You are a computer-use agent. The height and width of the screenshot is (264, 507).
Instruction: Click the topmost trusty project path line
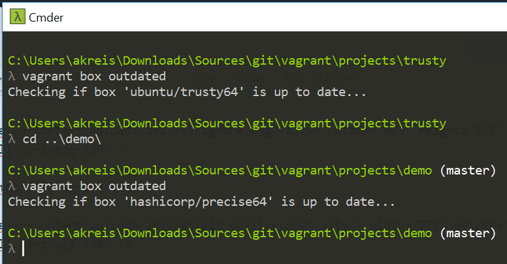227,61
